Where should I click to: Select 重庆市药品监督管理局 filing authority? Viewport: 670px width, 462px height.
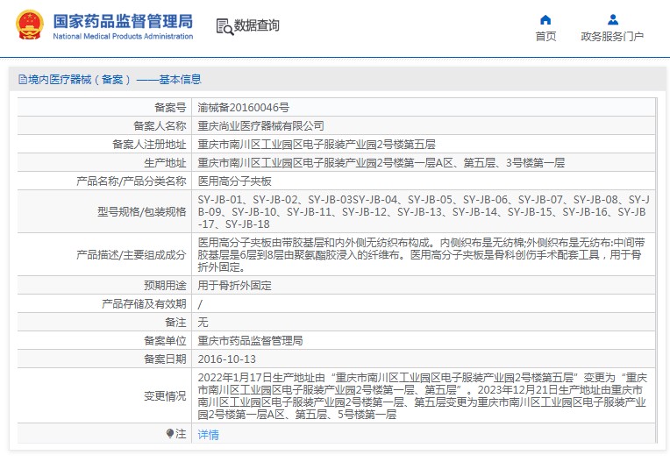coord(250,340)
